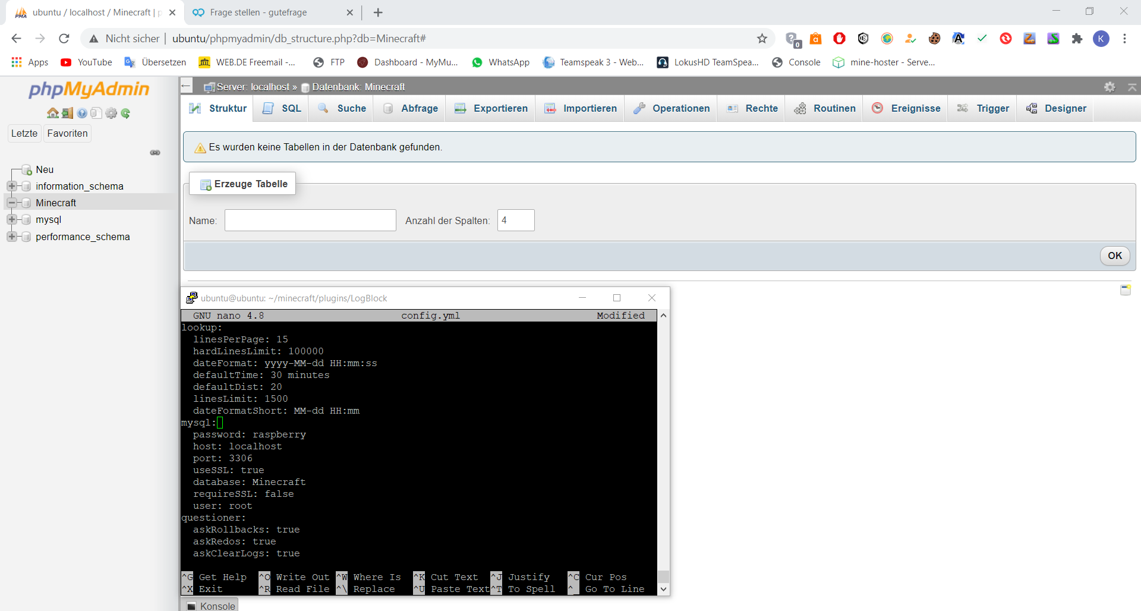Collapse the top panel with the chevron icon
The height and width of the screenshot is (611, 1141).
pyautogui.click(x=1133, y=87)
